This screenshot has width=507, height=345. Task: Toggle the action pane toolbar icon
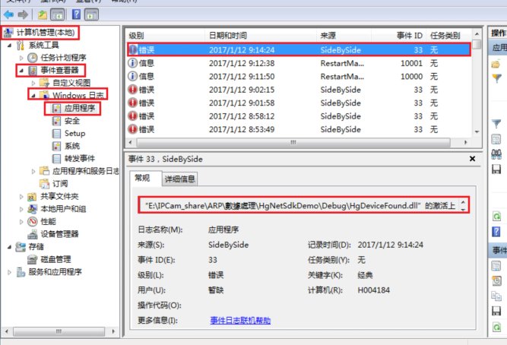pos(91,14)
